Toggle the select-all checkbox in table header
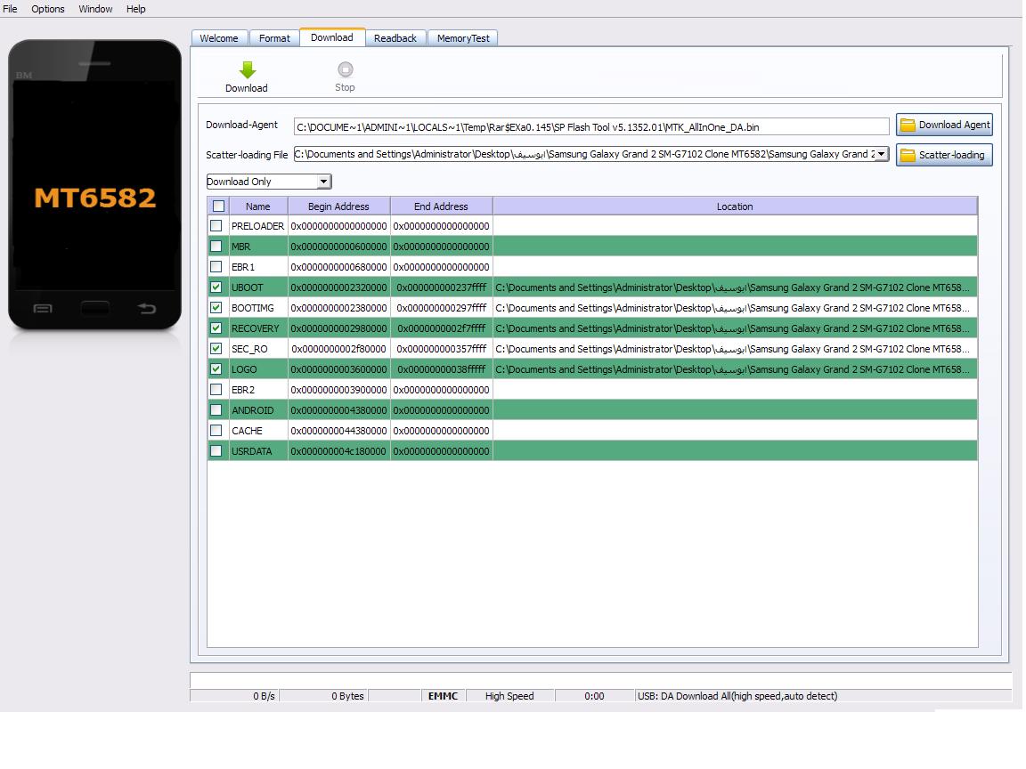 [x=218, y=206]
